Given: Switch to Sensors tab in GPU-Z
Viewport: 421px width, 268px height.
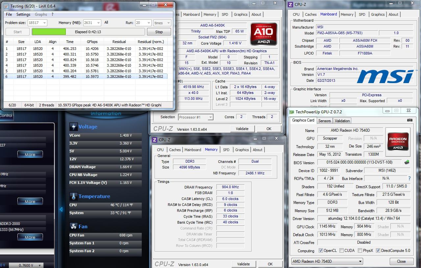Looking at the screenshot, I should [324, 121].
